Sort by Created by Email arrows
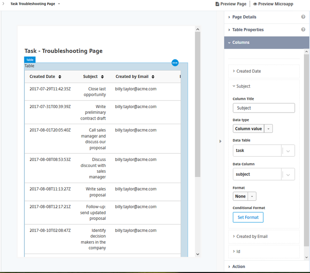 click(x=153, y=77)
